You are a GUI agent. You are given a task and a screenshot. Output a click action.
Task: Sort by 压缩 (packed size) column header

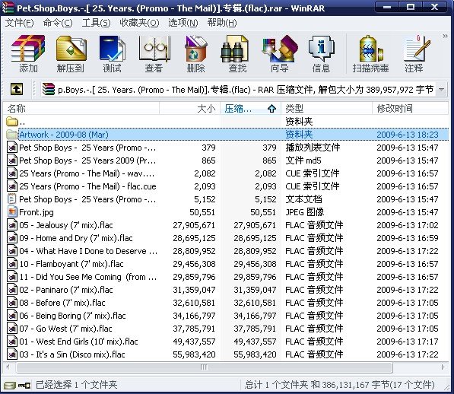pos(250,109)
